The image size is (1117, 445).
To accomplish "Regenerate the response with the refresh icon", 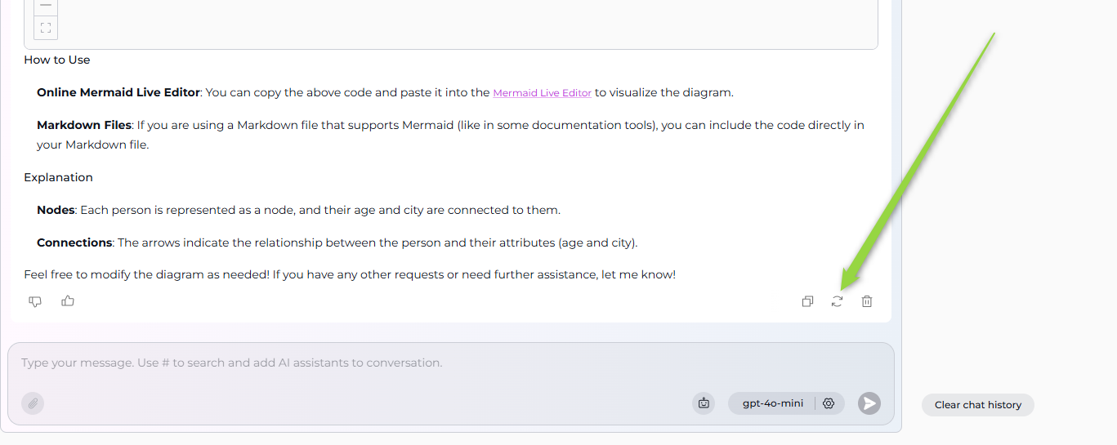I will coord(837,301).
